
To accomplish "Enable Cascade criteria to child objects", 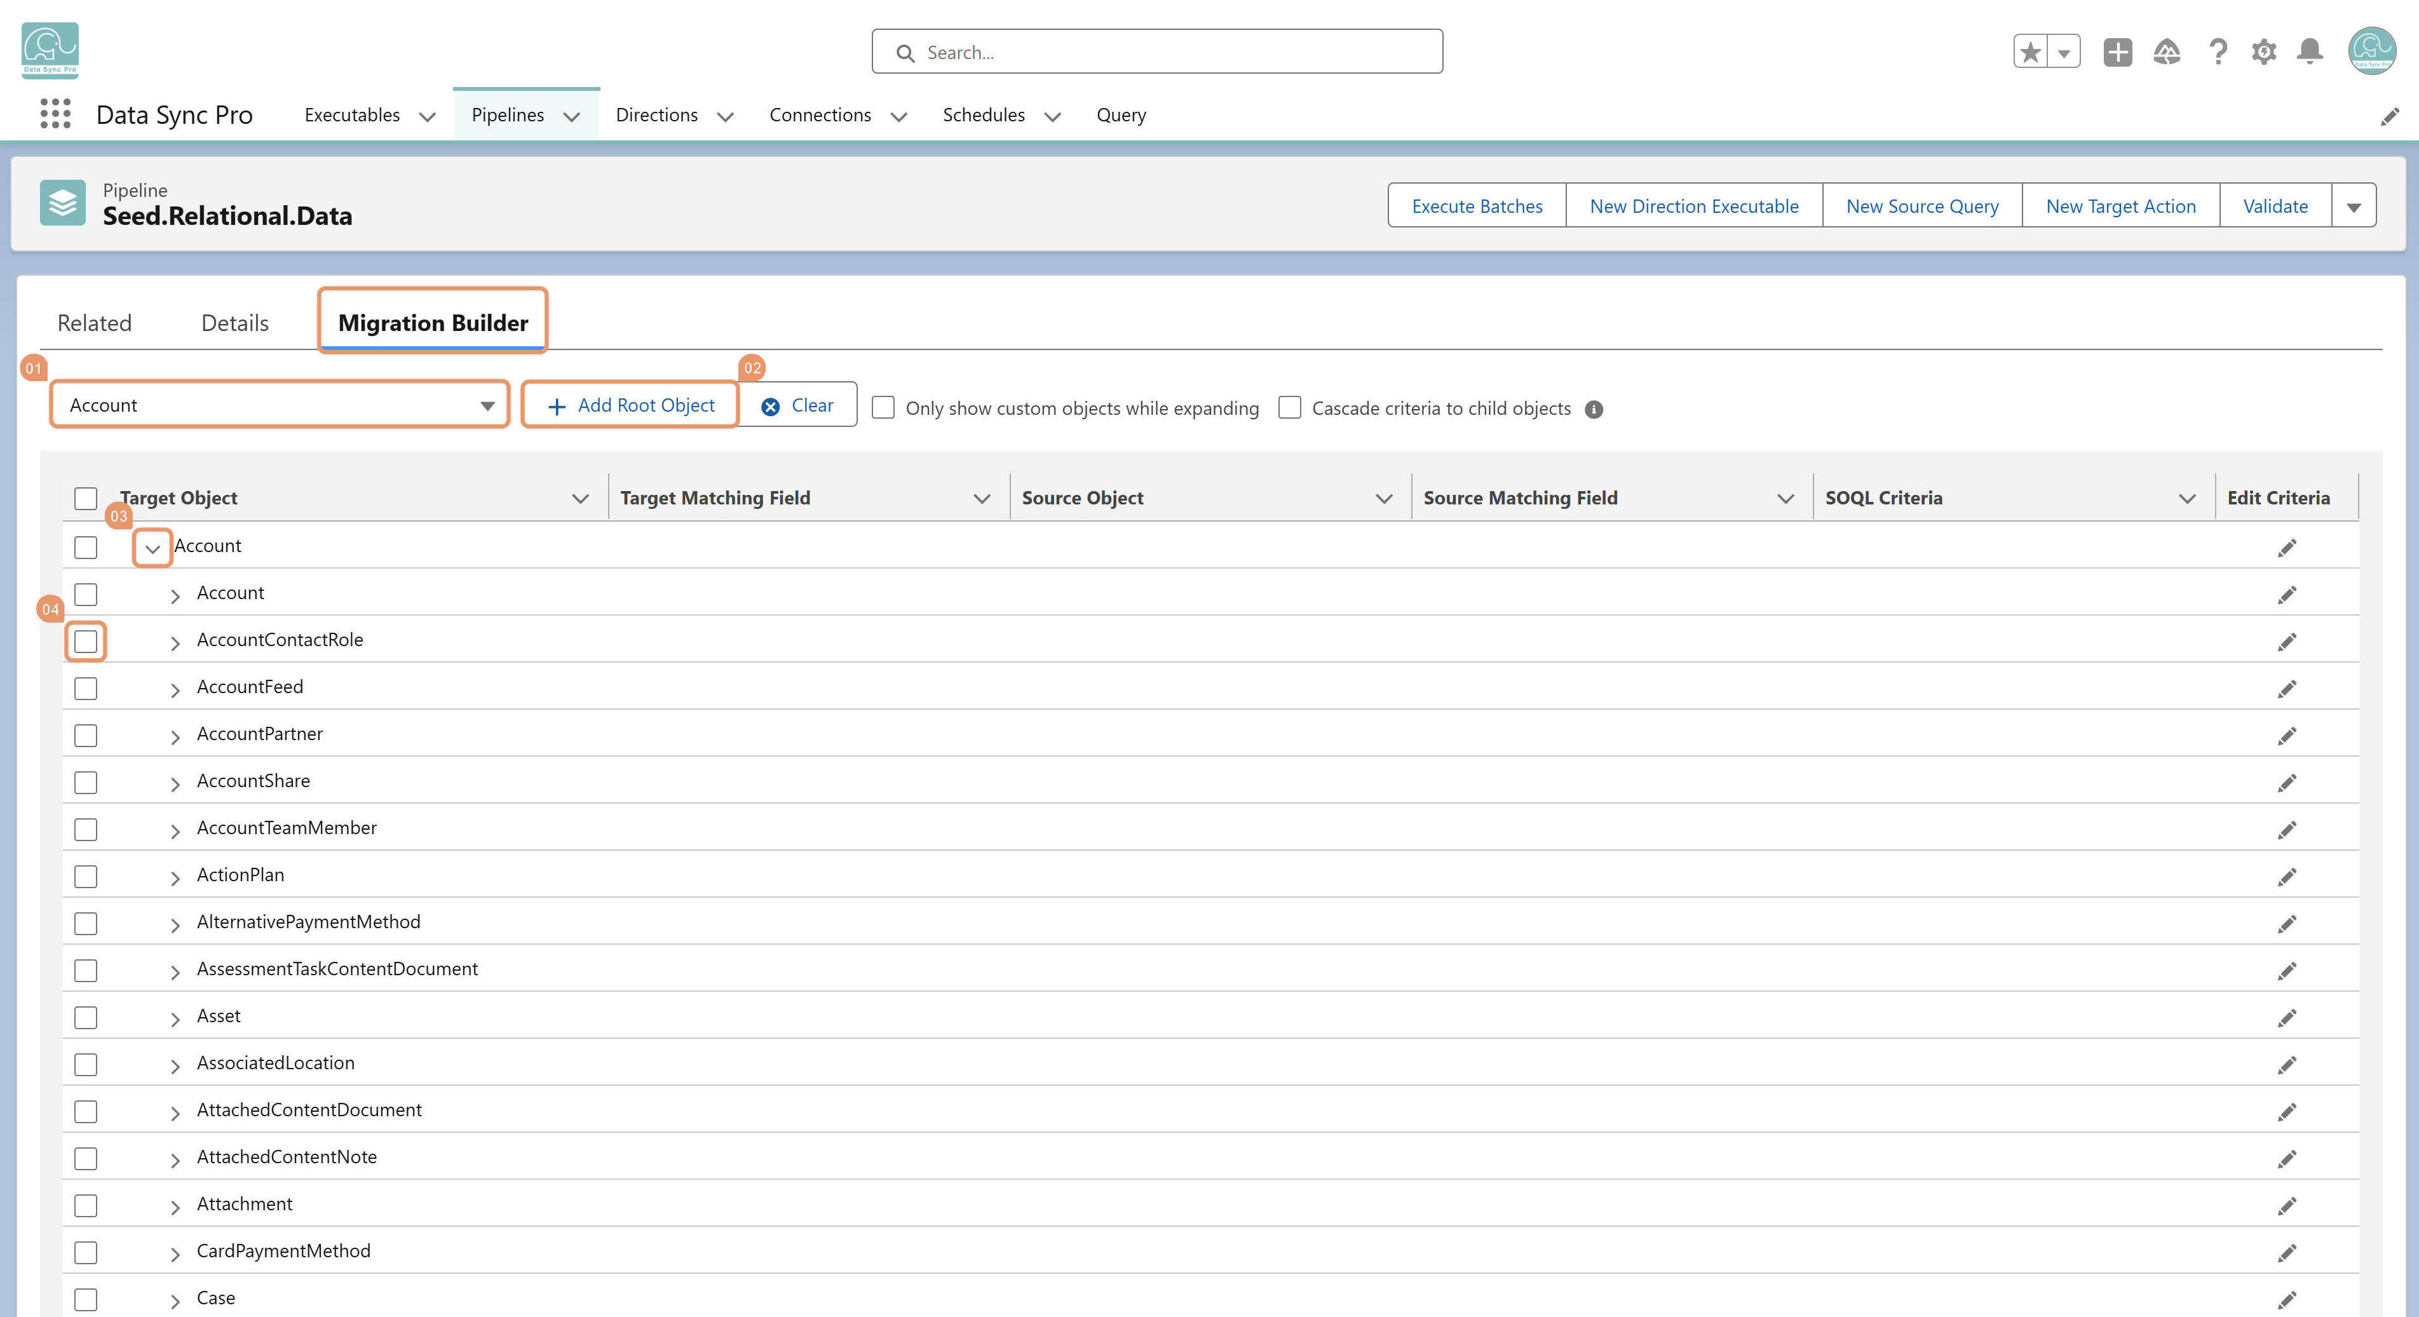I will (1289, 407).
